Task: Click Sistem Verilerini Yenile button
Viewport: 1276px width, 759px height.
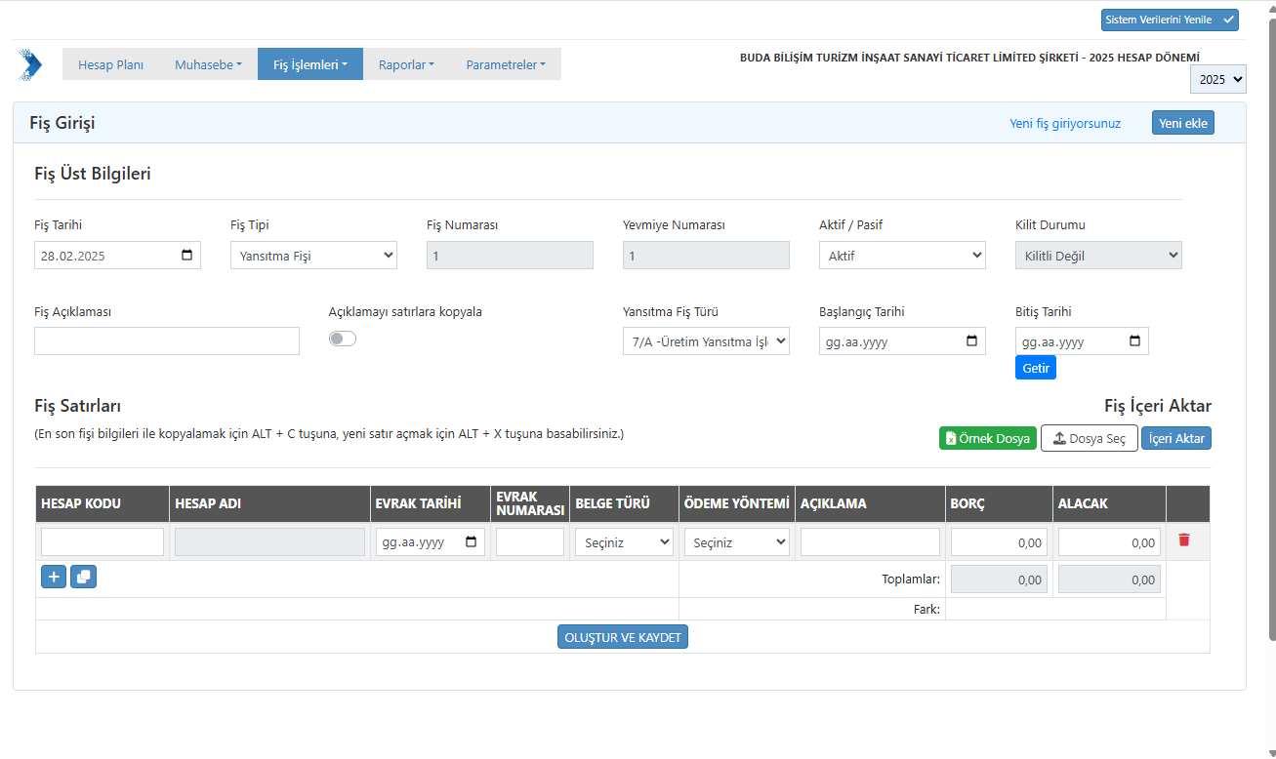Action: click(x=1169, y=20)
